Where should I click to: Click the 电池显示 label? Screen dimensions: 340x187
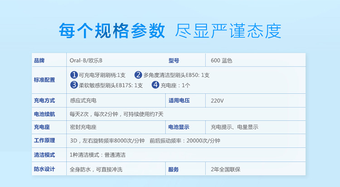click(179, 127)
